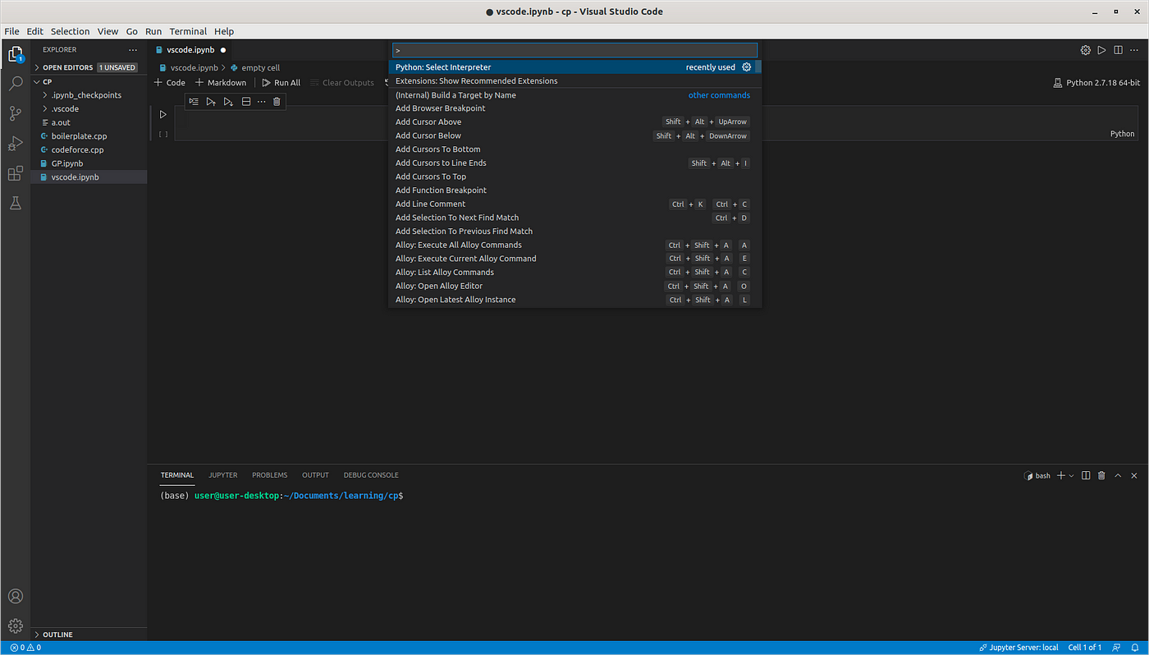1149x655 pixels.
Task: Open codeforce.cpp in the explorer
Action: [89, 150]
